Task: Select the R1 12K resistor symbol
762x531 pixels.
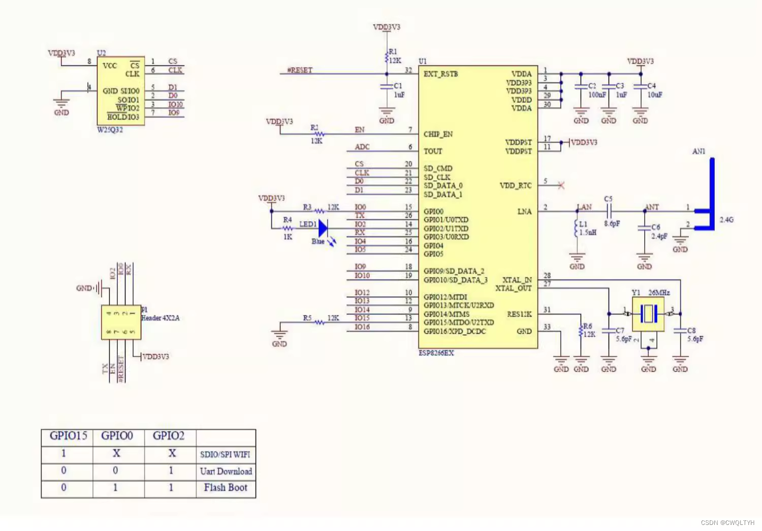Action: (387, 56)
